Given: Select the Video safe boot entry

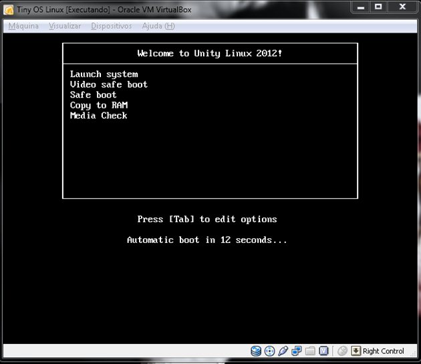Looking at the screenshot, I should [x=109, y=84].
